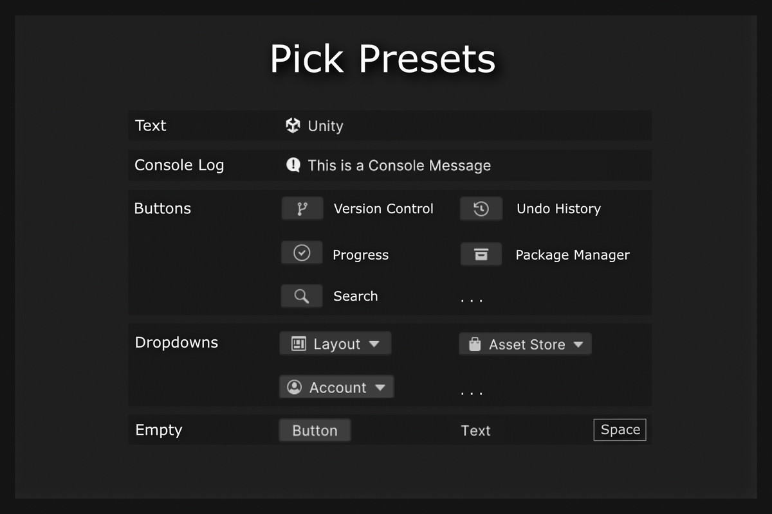Click the Text preset in the Empty row
Image resolution: width=772 pixels, height=514 pixels.
tap(475, 430)
